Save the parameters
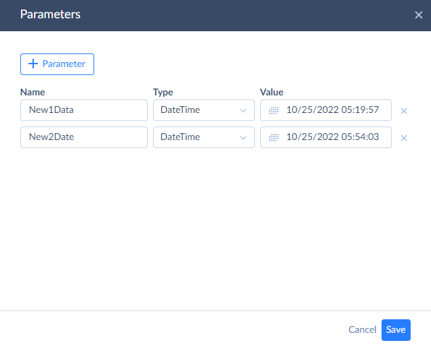The image size is (431, 347). [396, 329]
